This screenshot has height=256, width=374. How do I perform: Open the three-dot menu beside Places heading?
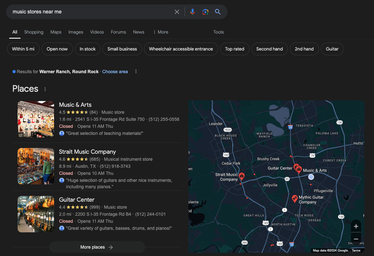45,89
